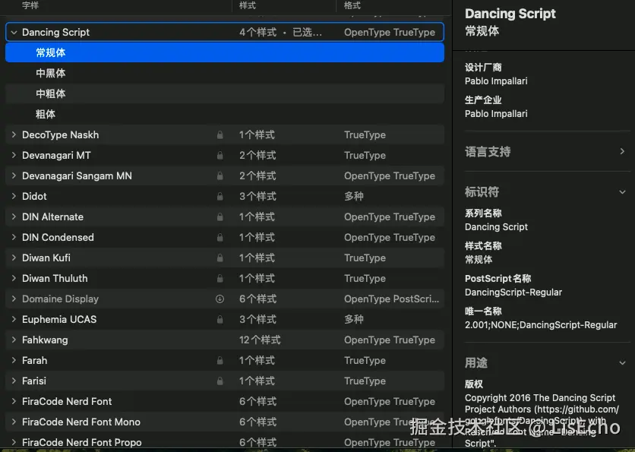Click the Domaine Display OpenType PostScript cell
The width and height of the screenshot is (635, 452).
coord(392,299)
